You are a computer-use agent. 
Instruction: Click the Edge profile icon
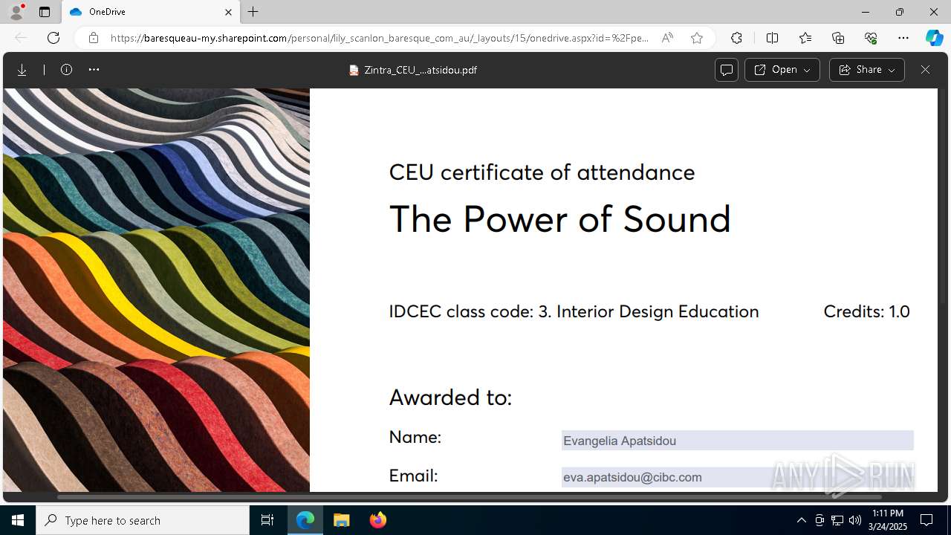click(x=16, y=12)
